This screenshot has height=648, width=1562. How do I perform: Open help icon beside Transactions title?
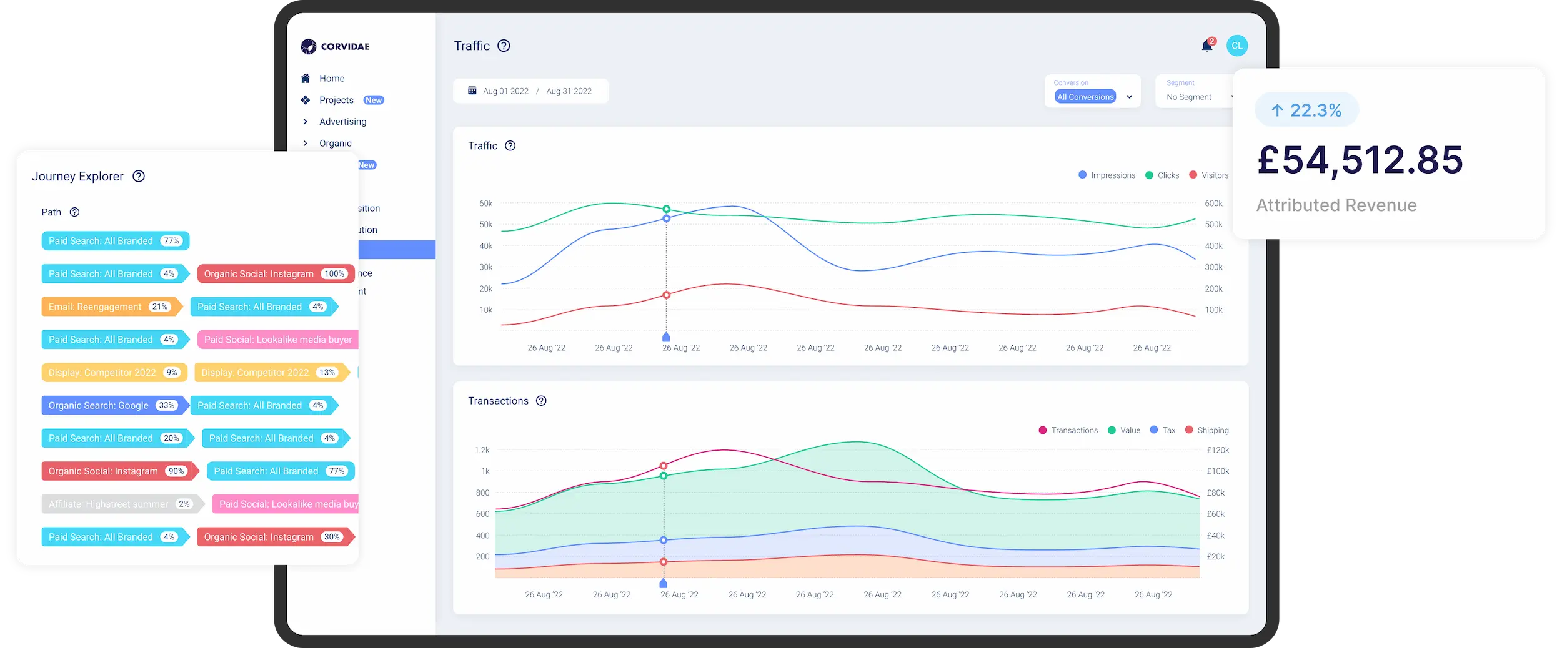tap(541, 401)
